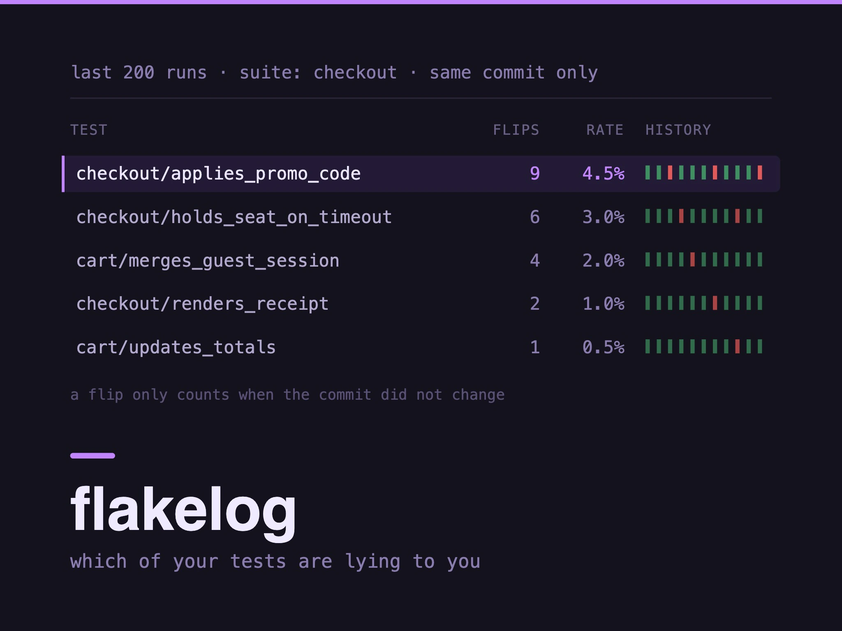Click the TEST column header
This screenshot has height=631, width=842.
[x=89, y=130]
